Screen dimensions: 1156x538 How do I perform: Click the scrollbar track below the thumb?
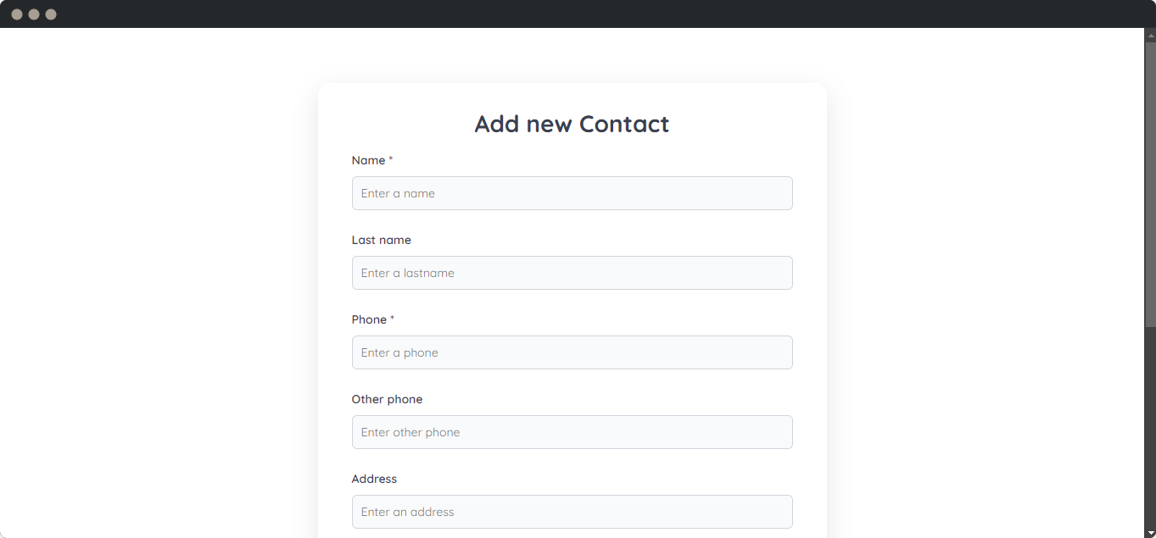point(1150,424)
